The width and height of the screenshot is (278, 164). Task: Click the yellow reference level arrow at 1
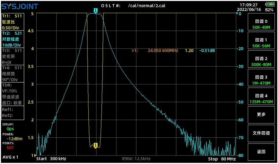[x=34, y=156]
